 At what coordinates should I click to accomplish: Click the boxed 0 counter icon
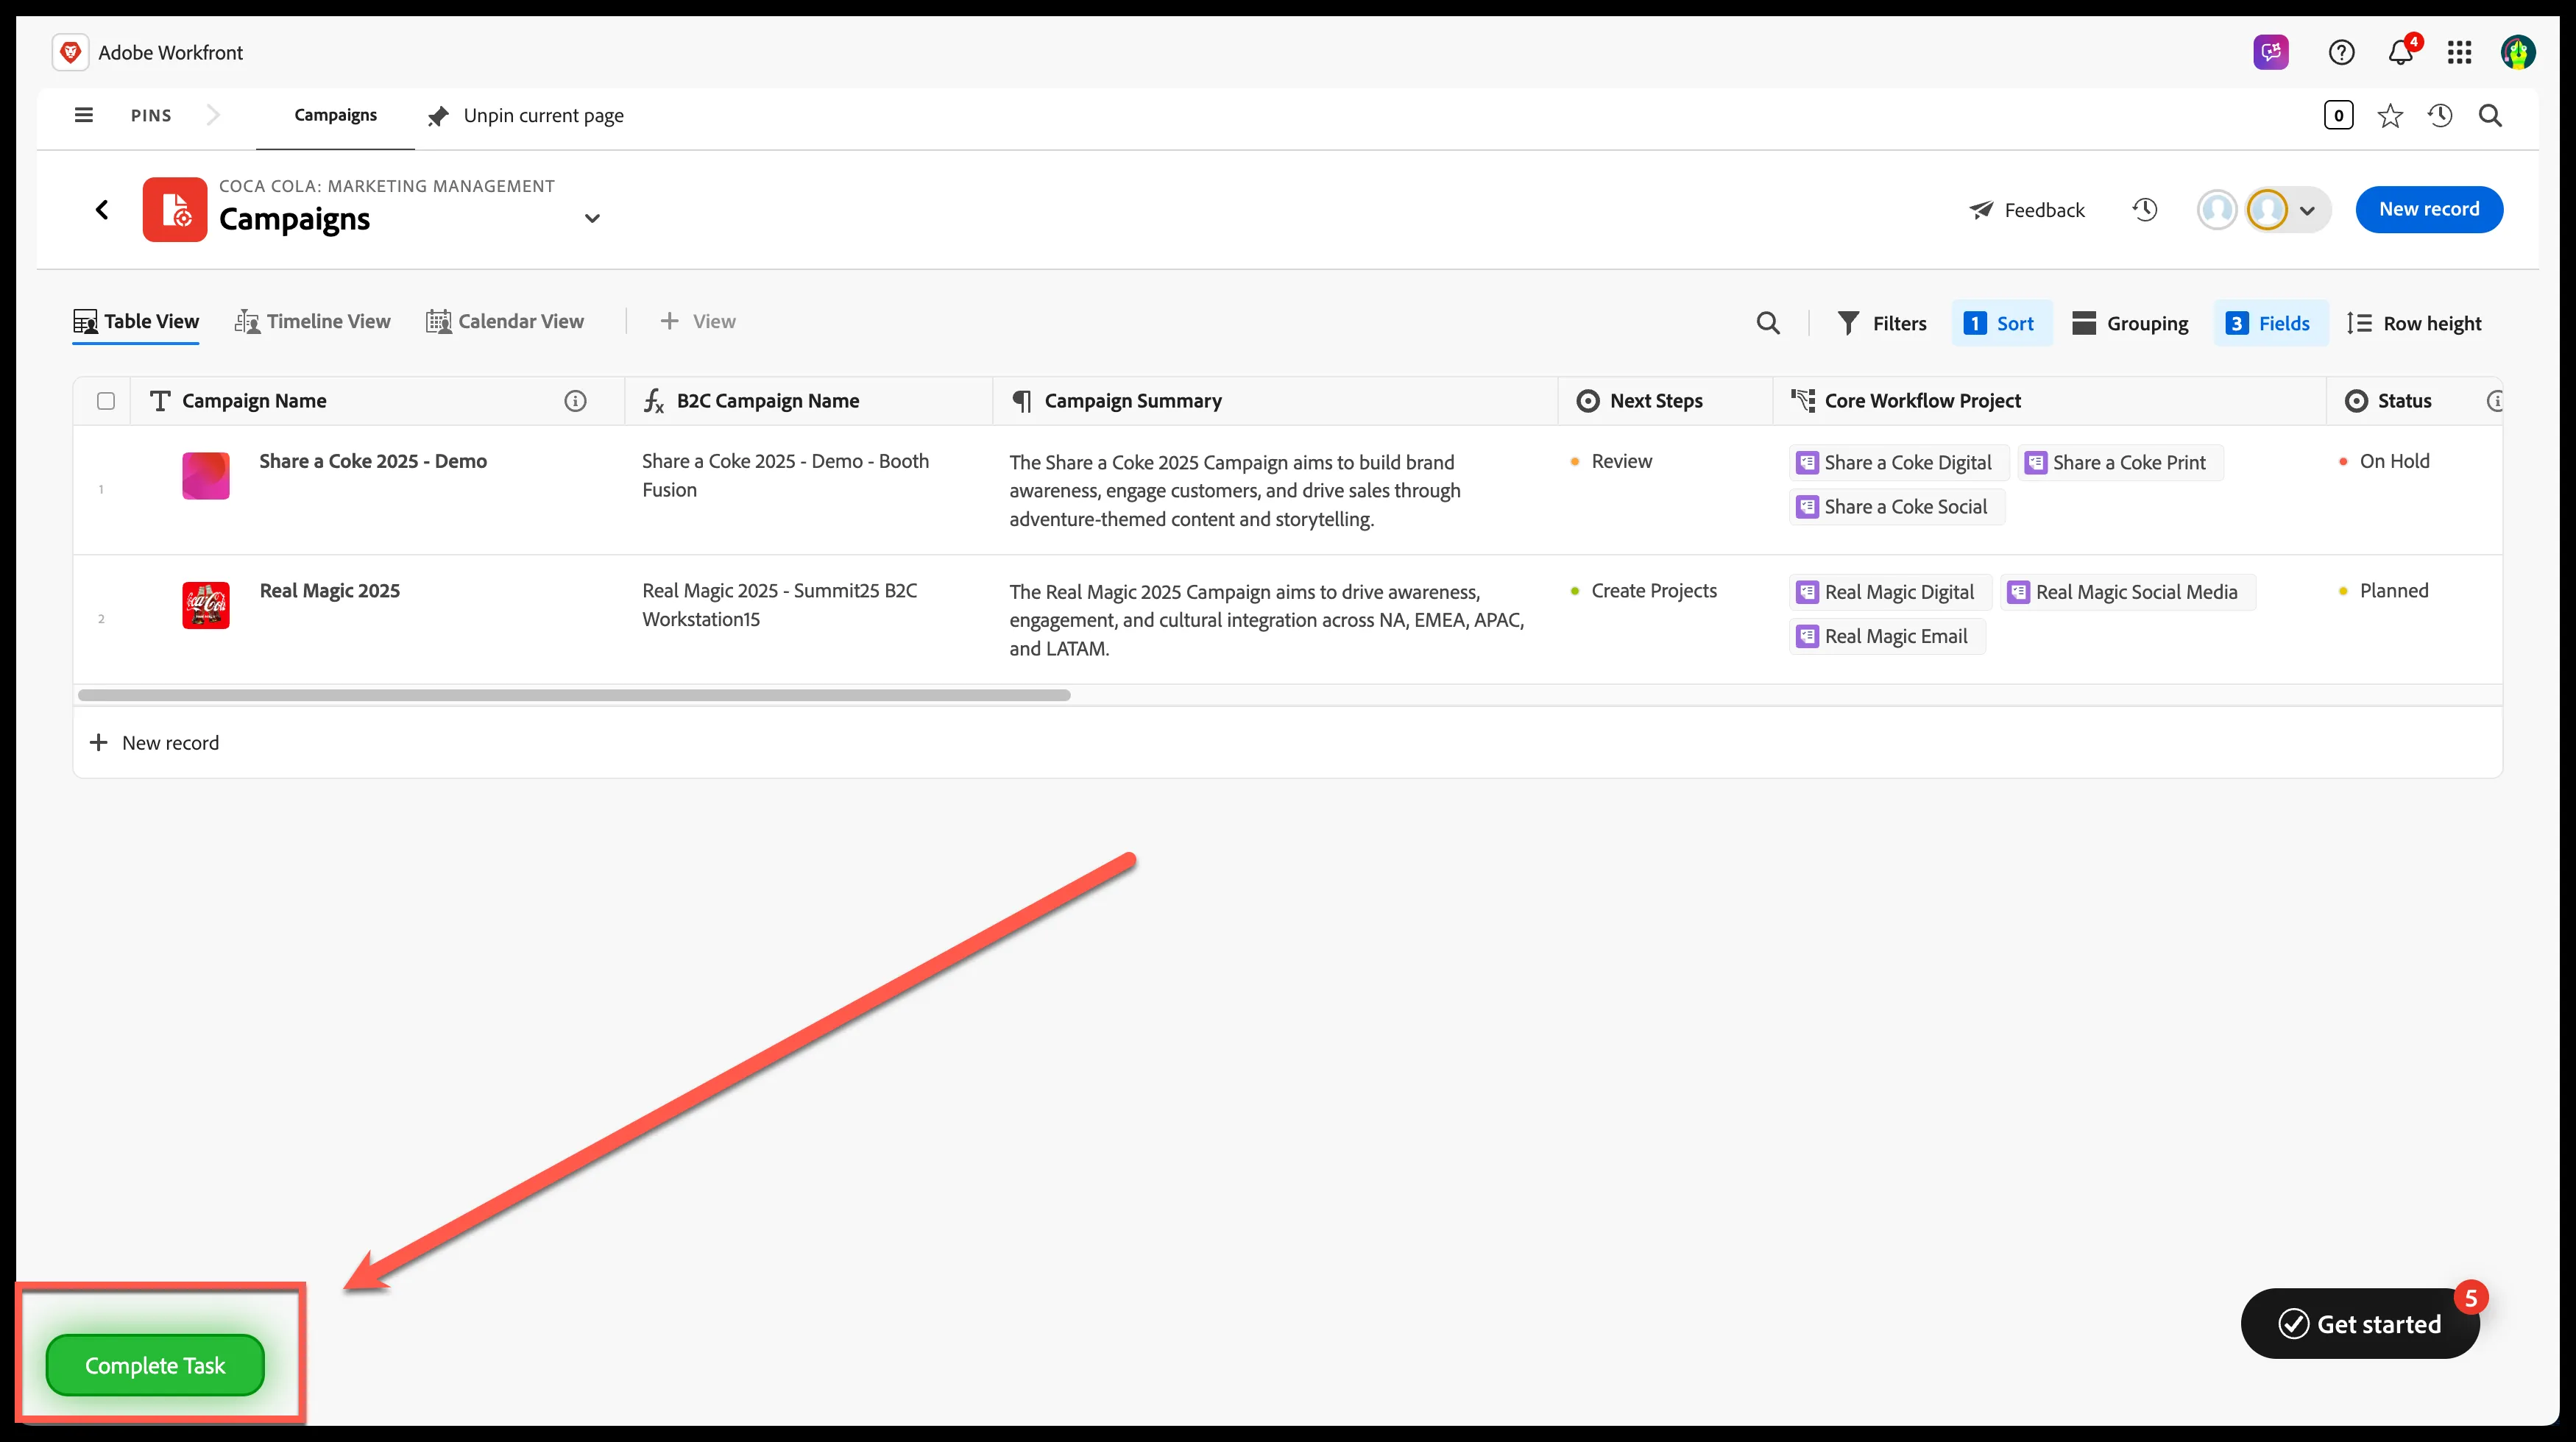[x=2338, y=116]
